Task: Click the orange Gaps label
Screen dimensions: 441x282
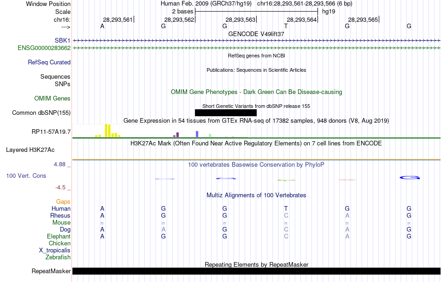Action: pyautogui.click(x=63, y=202)
